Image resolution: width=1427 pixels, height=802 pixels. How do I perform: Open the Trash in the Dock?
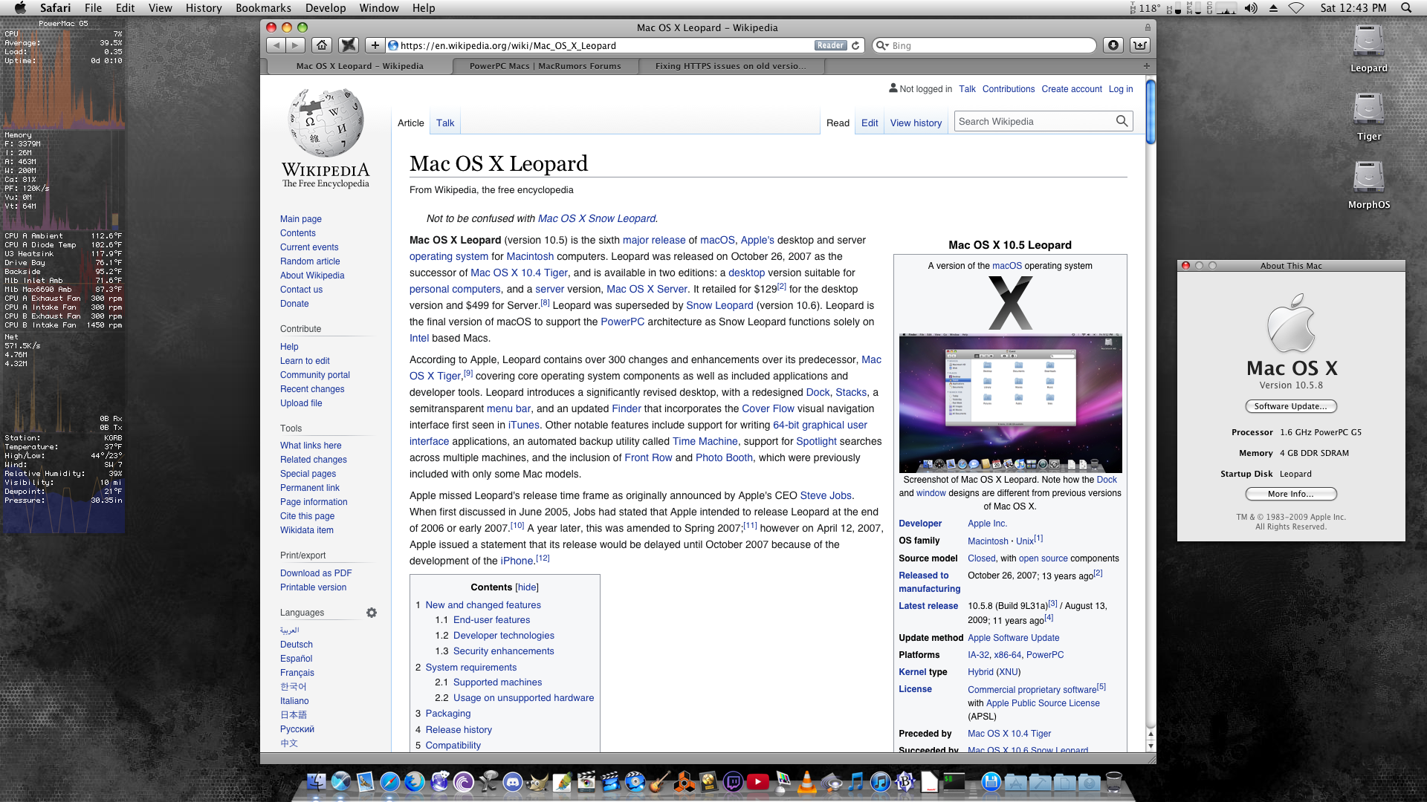point(1113,781)
